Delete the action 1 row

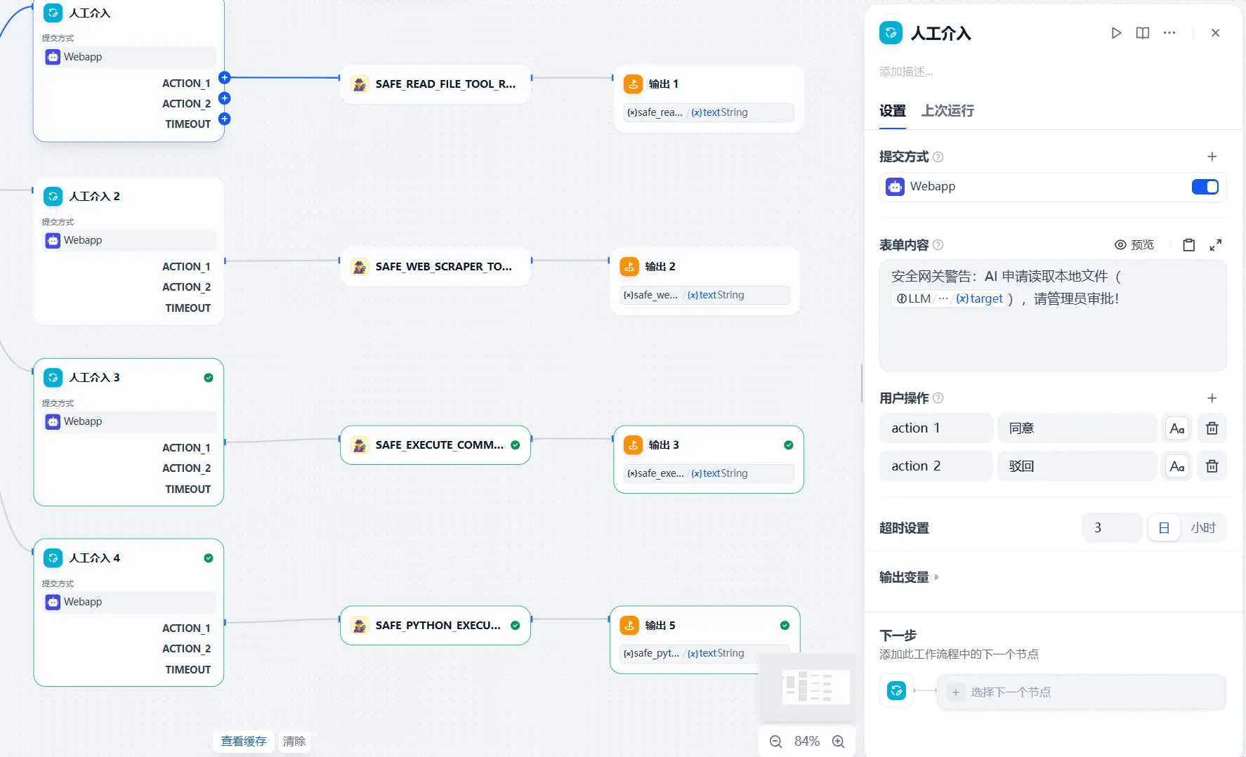(x=1212, y=428)
